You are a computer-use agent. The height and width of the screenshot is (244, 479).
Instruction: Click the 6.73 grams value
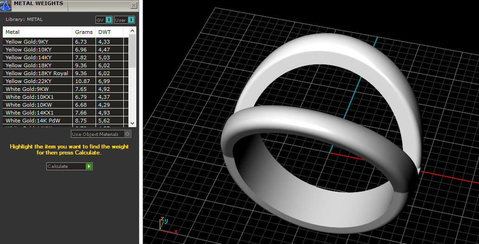(x=81, y=42)
